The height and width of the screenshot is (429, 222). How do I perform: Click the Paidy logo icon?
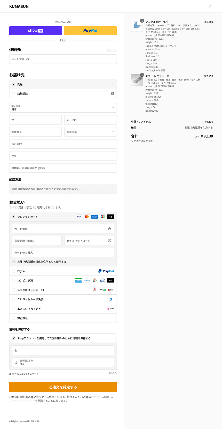(x=110, y=309)
